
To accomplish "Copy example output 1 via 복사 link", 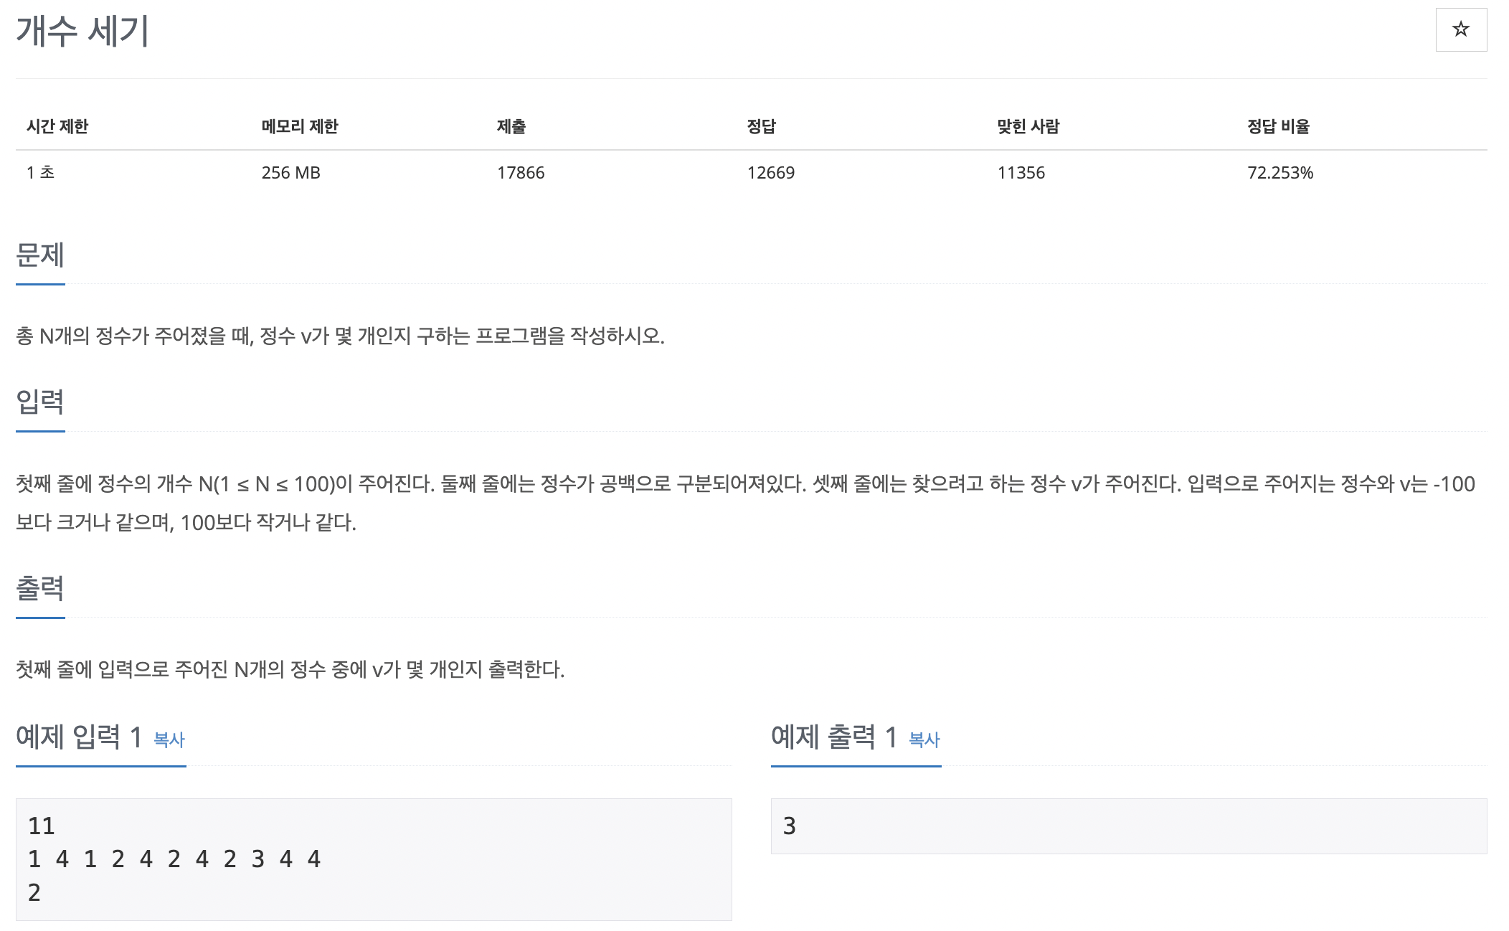I will 924,739.
